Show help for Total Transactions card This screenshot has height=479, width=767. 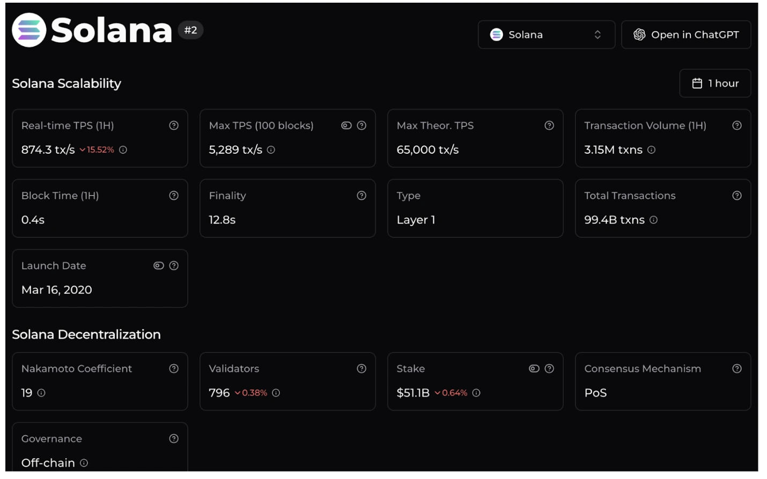737,196
